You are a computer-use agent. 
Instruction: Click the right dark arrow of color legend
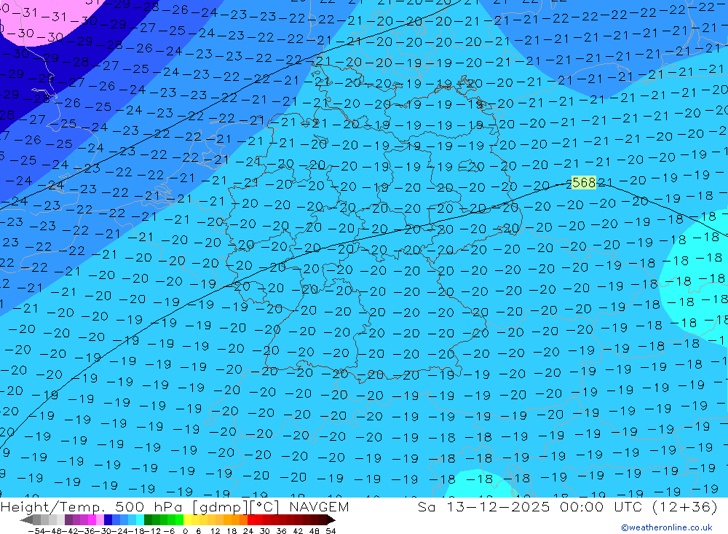tap(331, 520)
